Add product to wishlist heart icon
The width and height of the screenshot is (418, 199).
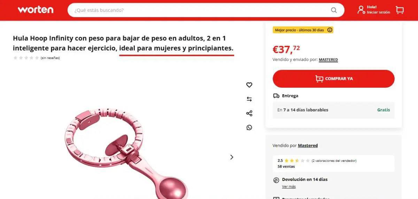pos(249,85)
